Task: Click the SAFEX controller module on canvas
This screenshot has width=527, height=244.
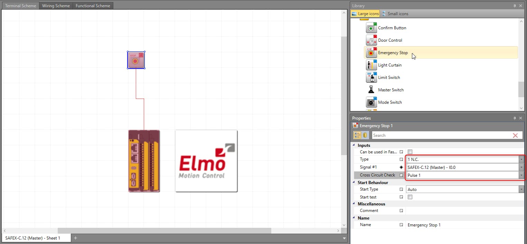Action: click(x=144, y=161)
